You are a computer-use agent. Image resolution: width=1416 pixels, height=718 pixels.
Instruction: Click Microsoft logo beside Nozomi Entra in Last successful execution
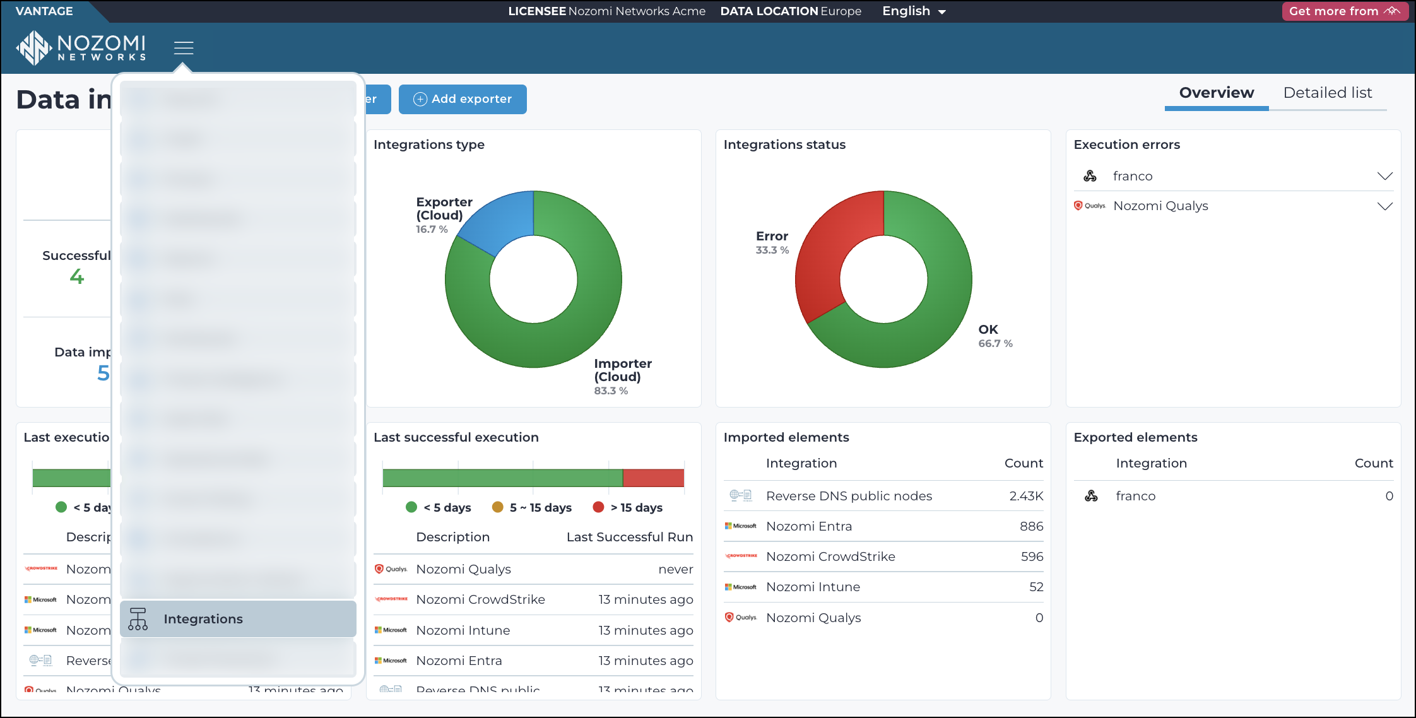[391, 660]
